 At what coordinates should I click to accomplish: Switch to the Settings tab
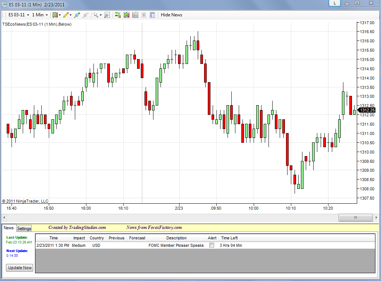[24, 228]
